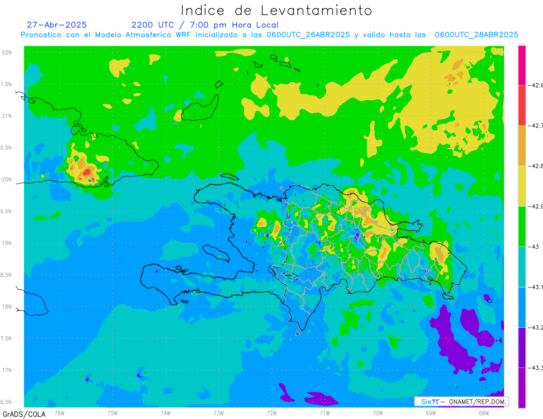
Task: Click the '20N' latitude label
Action: 7,179
